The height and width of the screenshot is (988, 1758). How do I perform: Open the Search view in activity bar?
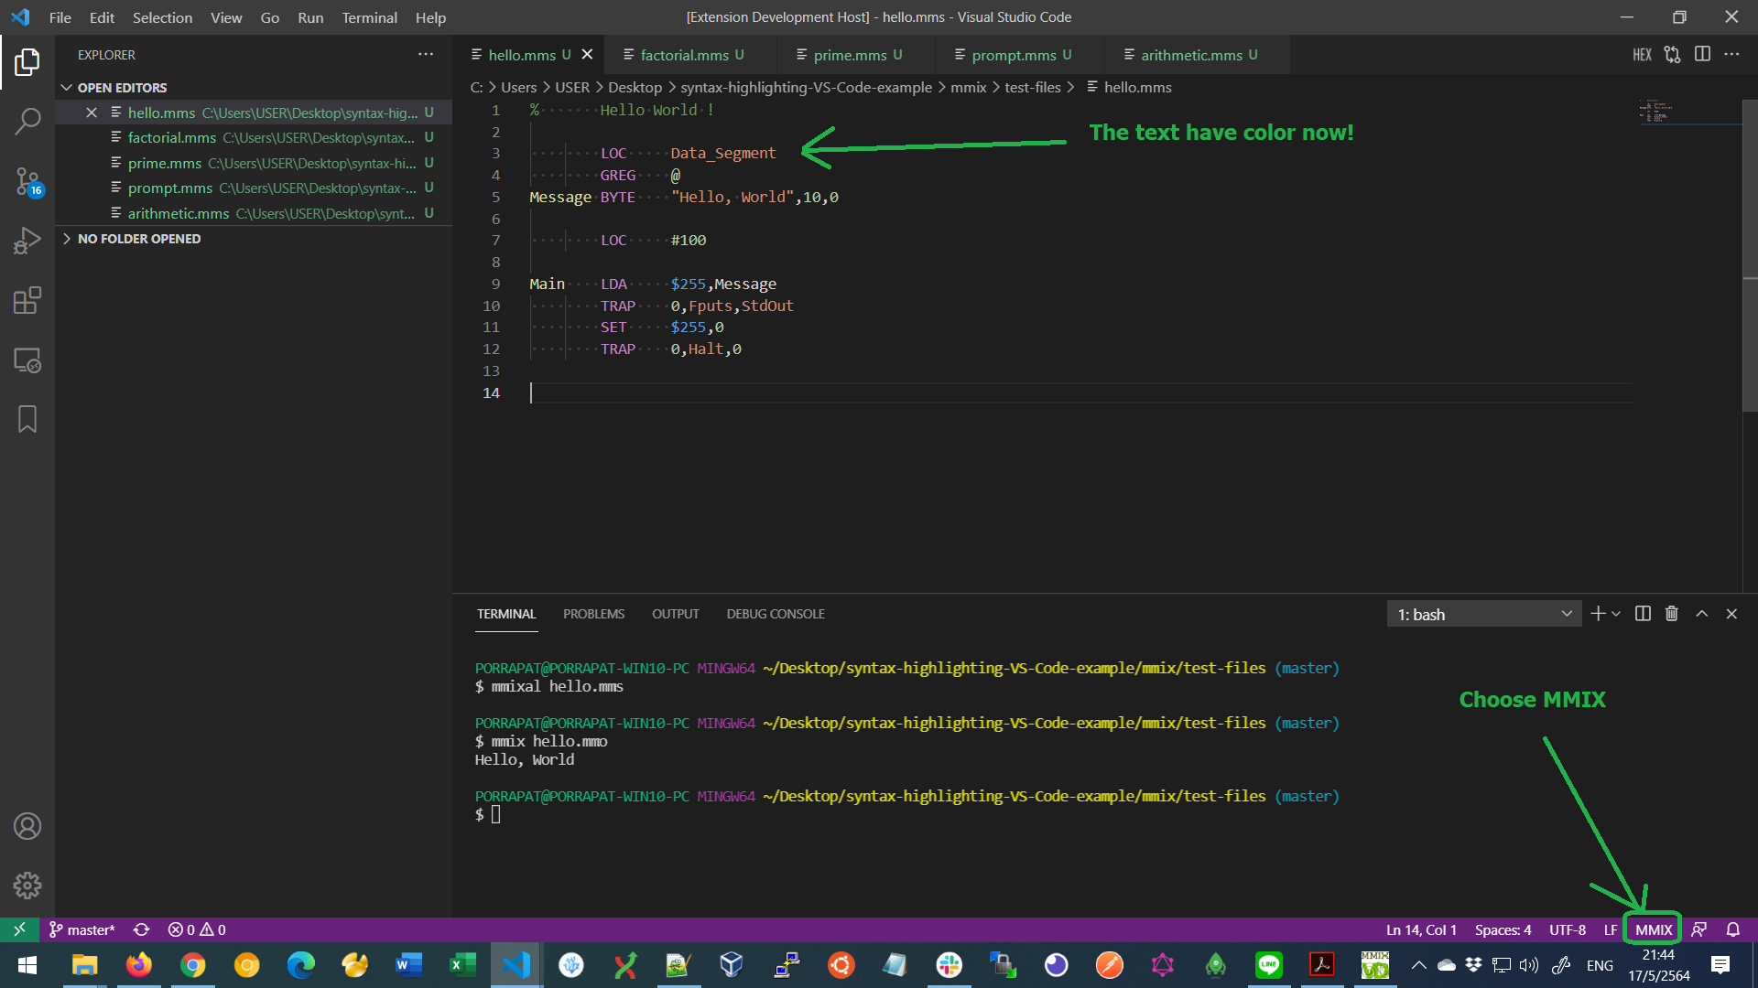click(27, 121)
